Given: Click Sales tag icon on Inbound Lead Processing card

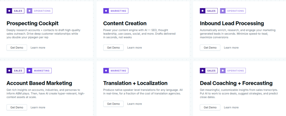Looking at the screenshot, I should point(203,11).
